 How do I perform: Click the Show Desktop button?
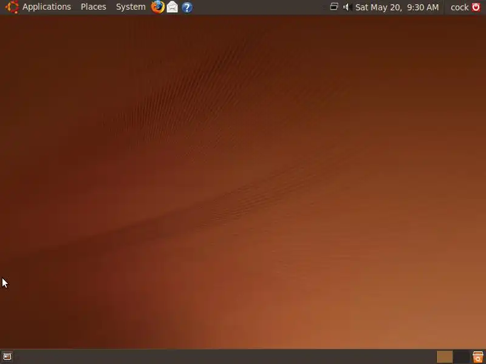7,357
